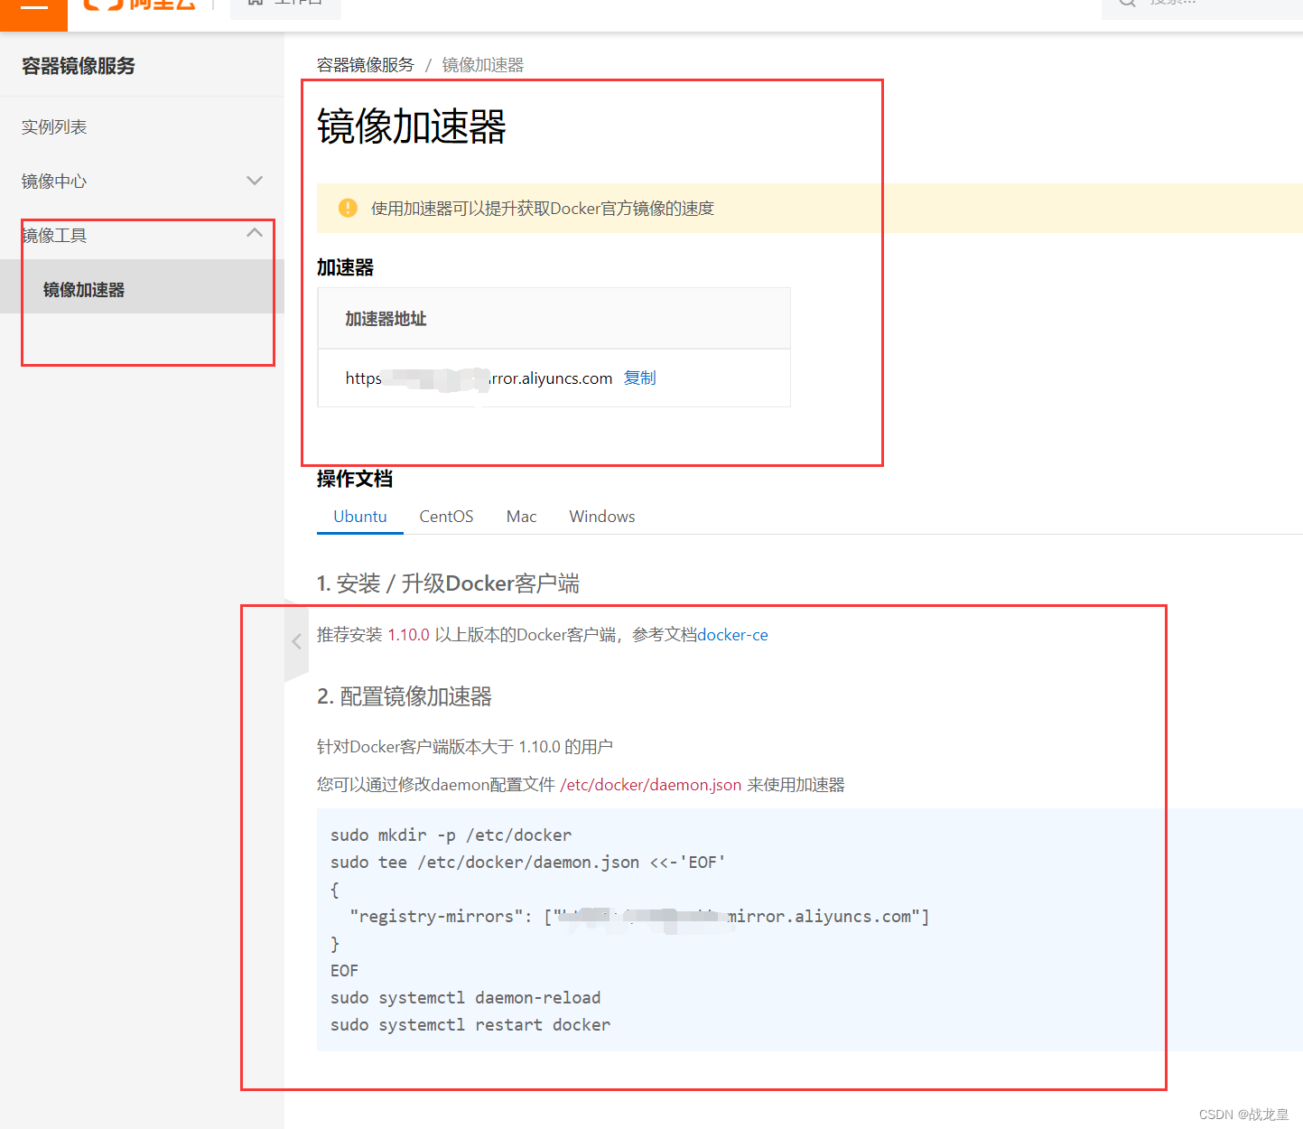This screenshot has height=1129, width=1303.
Task: Click the sudo systemctl restart docker line
Action: pyautogui.click(x=470, y=1025)
